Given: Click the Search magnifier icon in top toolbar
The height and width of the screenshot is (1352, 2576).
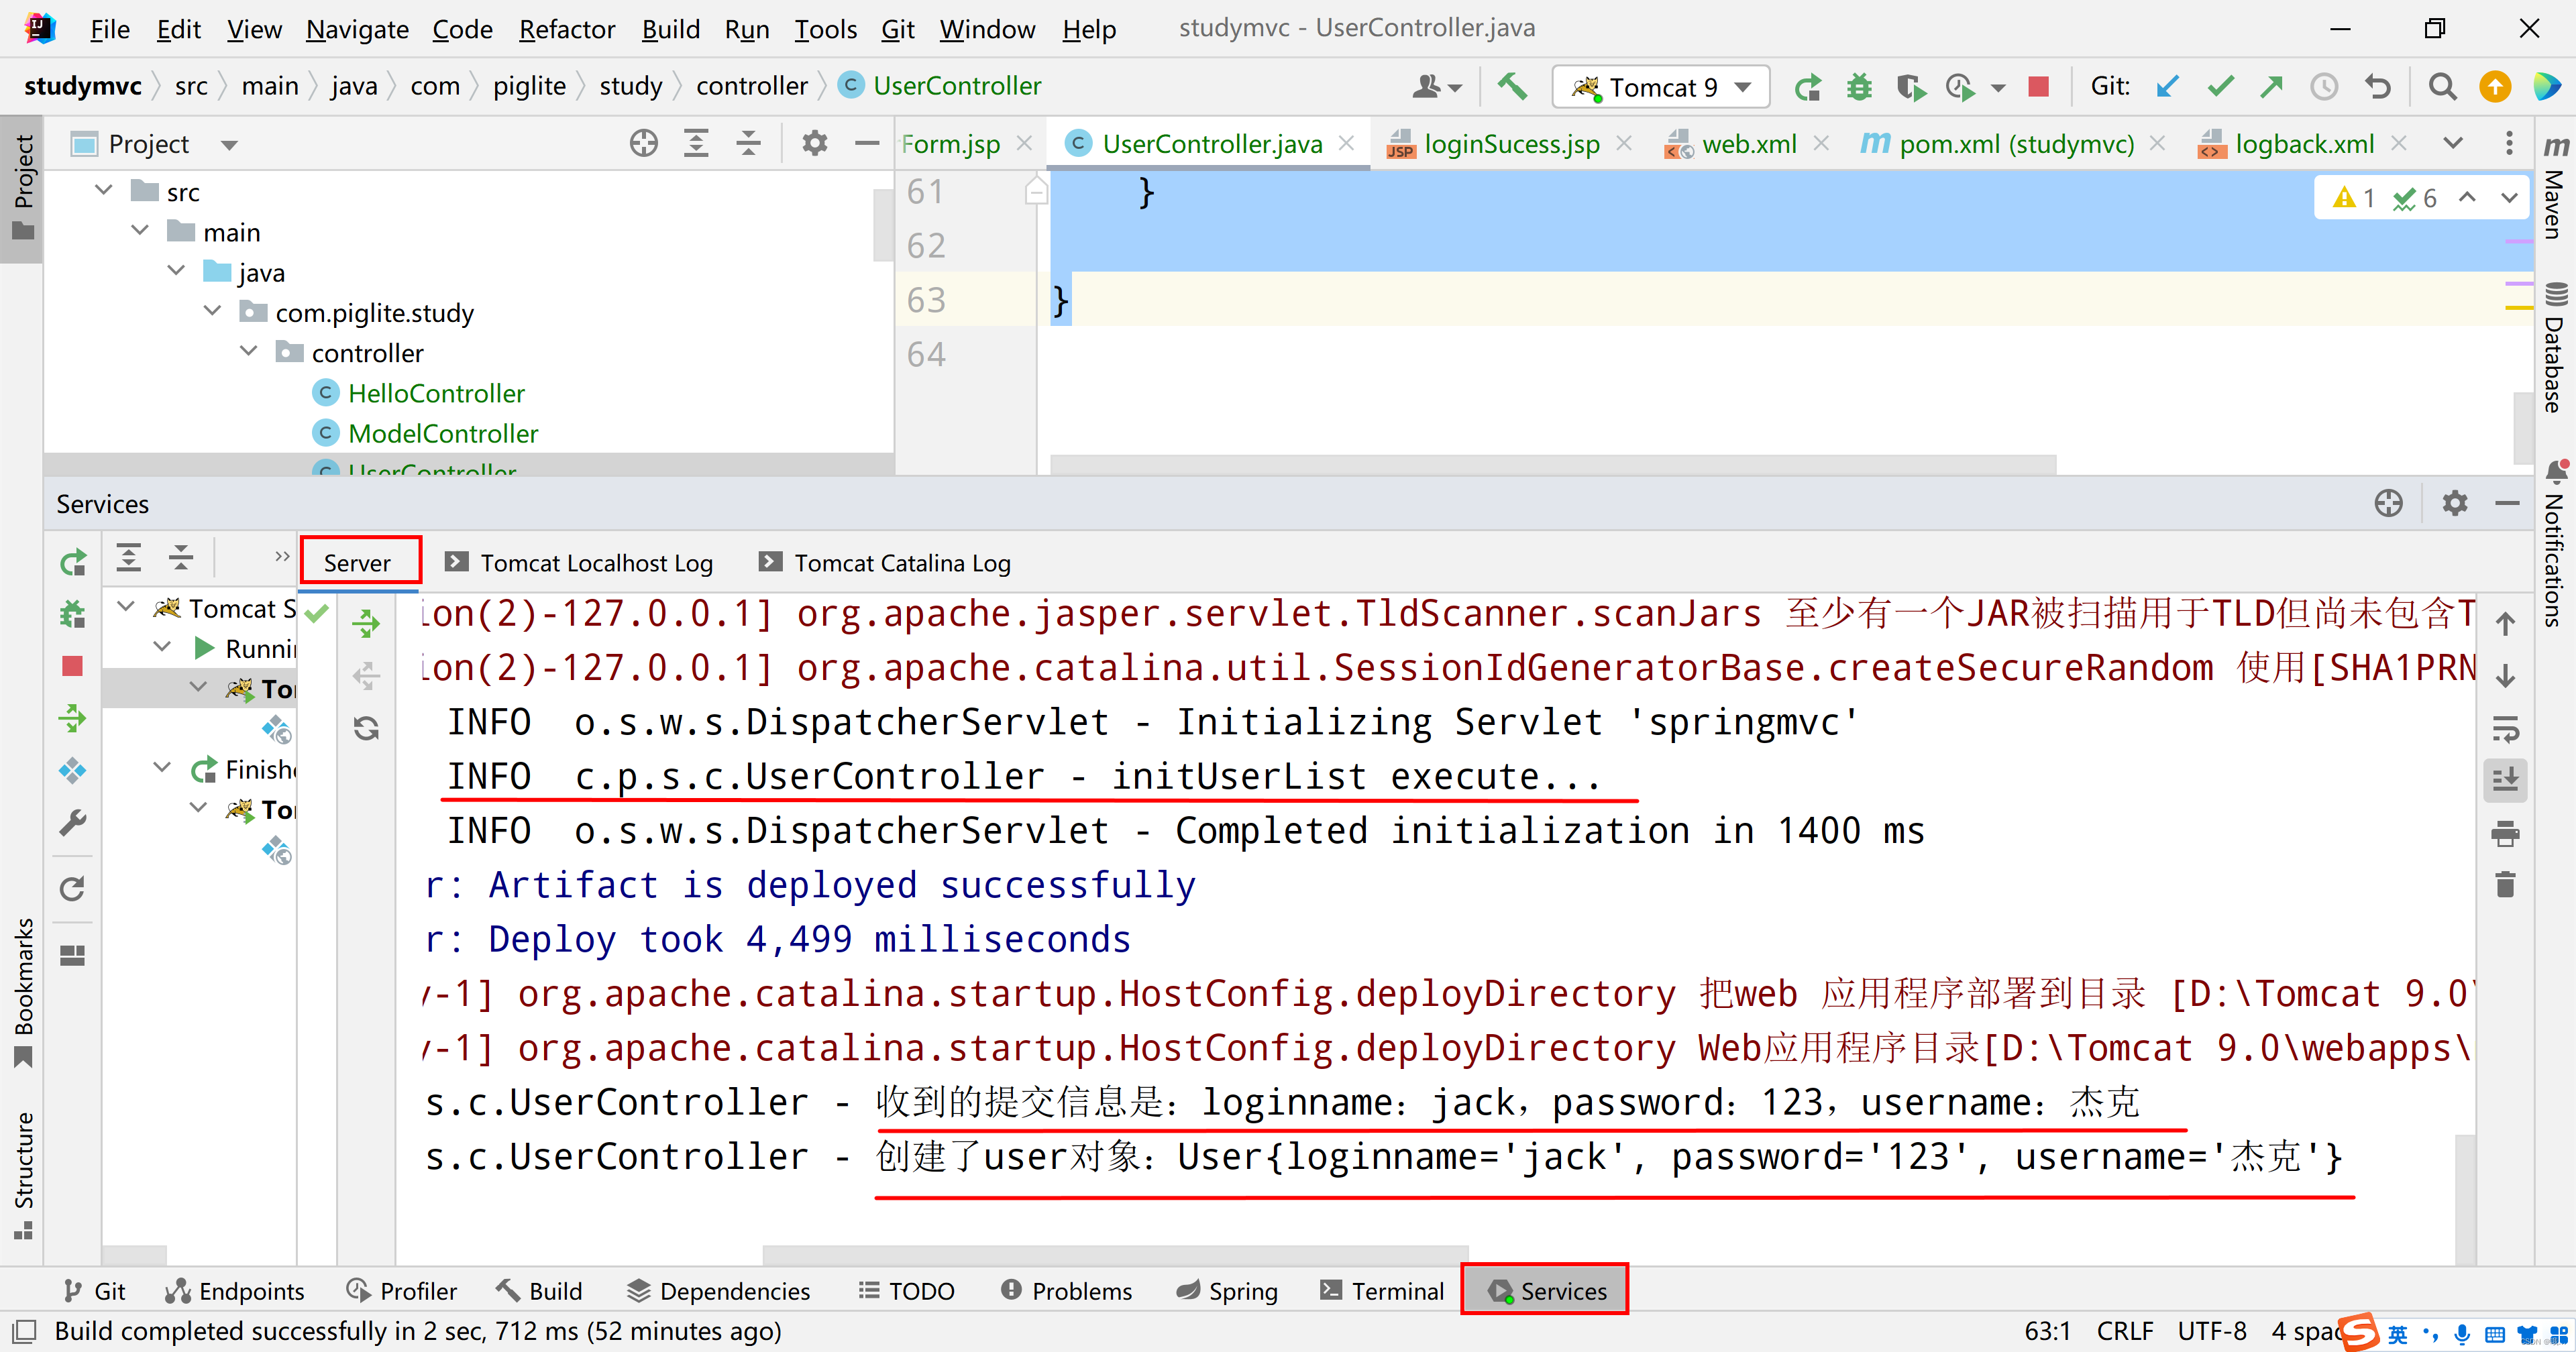Looking at the screenshot, I should [2440, 87].
